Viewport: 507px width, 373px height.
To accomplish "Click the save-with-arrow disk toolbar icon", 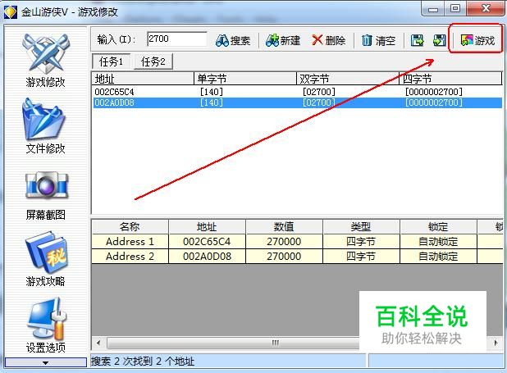I will click(x=417, y=40).
